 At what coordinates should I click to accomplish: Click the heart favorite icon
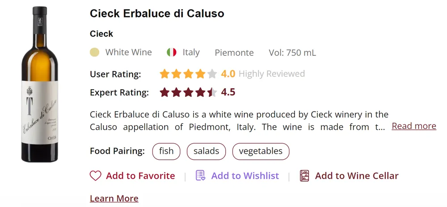click(96, 176)
